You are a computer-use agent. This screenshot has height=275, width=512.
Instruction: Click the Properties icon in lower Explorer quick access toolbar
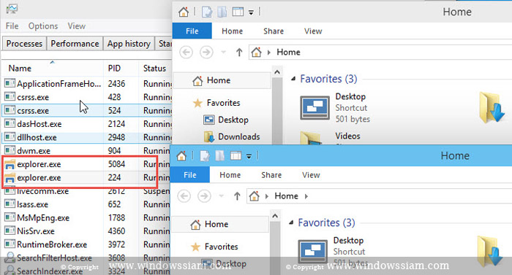(205, 156)
